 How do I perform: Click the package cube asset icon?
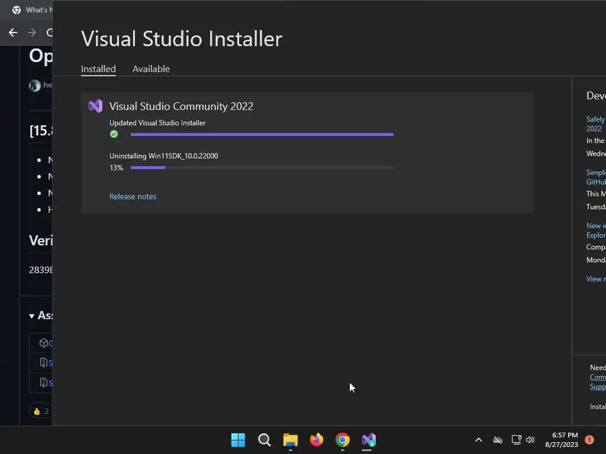[x=44, y=343]
